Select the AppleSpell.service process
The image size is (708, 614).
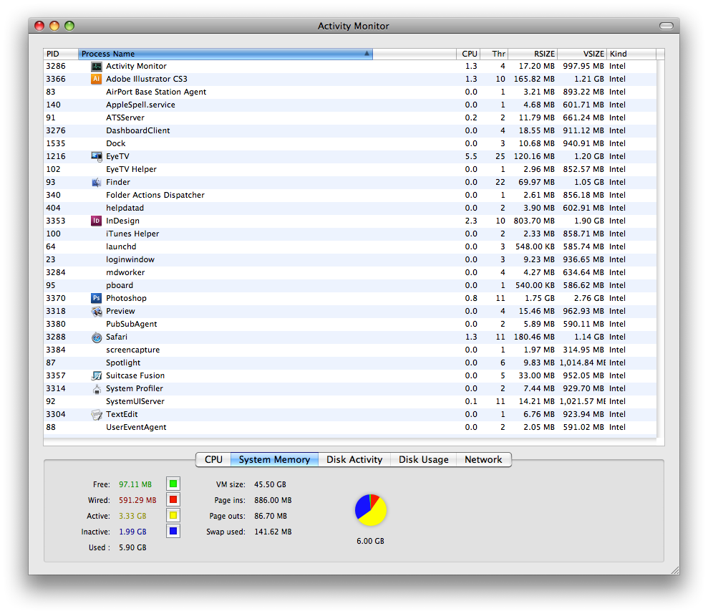coord(350,105)
